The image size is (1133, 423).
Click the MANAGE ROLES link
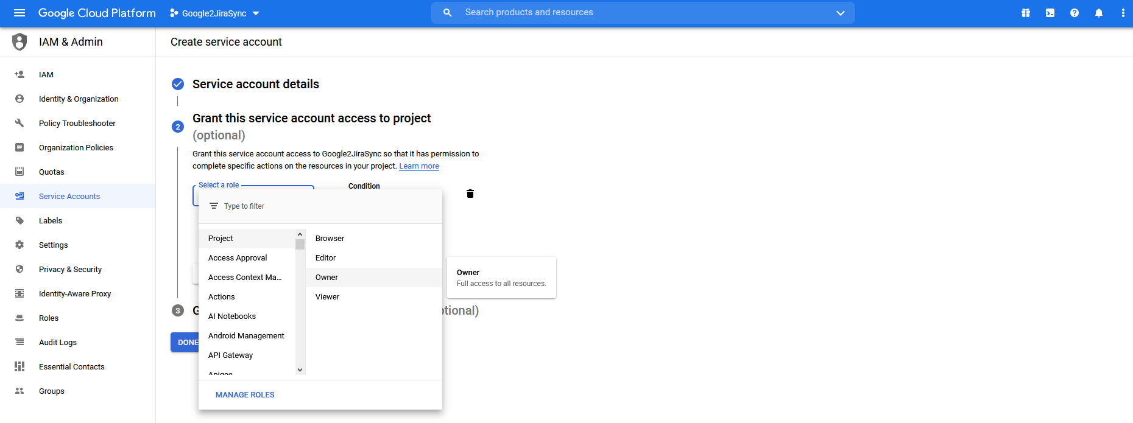coord(245,395)
